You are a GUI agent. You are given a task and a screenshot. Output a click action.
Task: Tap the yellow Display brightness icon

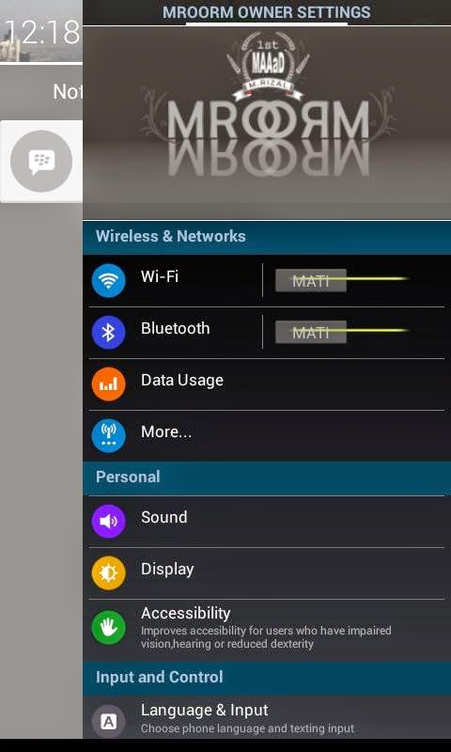coord(109,572)
